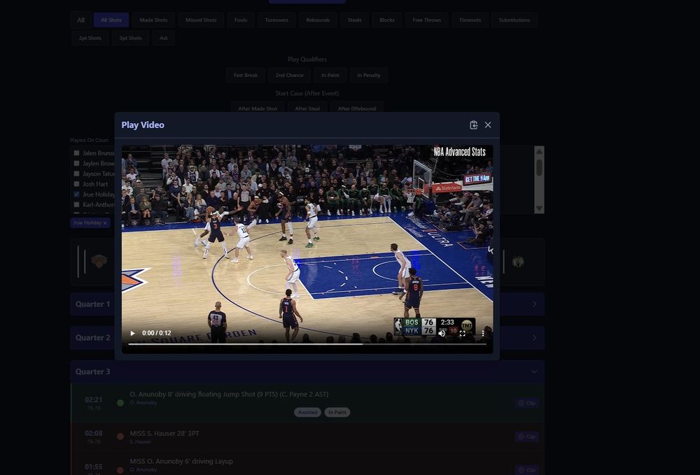Click the player list scrollbar thumb

coord(539,167)
